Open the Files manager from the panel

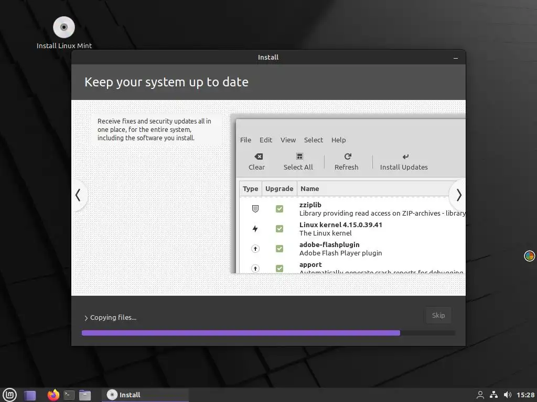84,395
